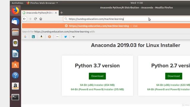Open Ubuntu Software store icon

[15, 64]
